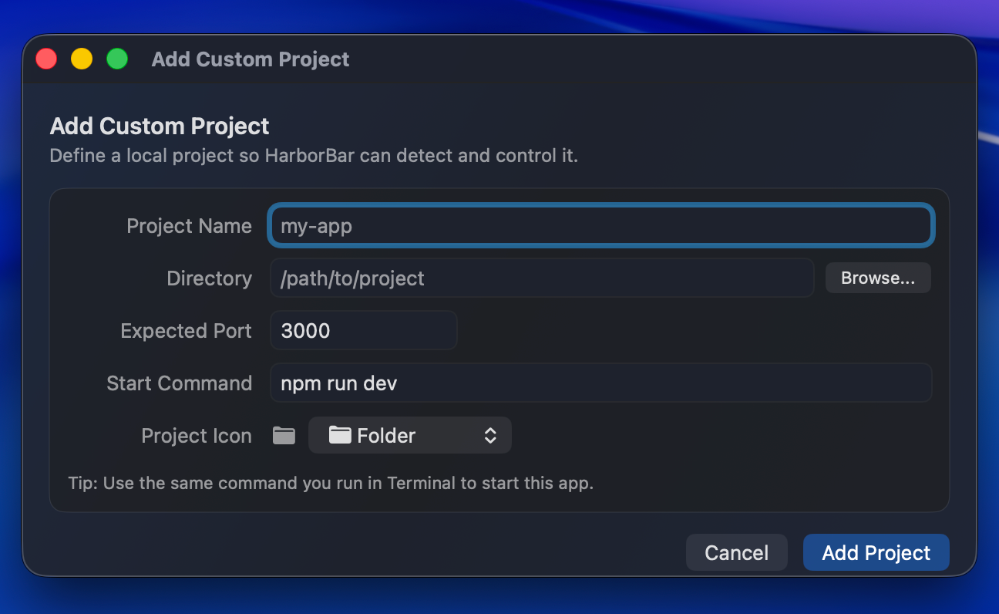
Task: Open the Project Icon dropdown
Action: pos(409,435)
